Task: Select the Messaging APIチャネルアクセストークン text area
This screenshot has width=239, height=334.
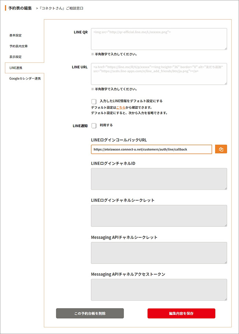Action: tap(159, 290)
